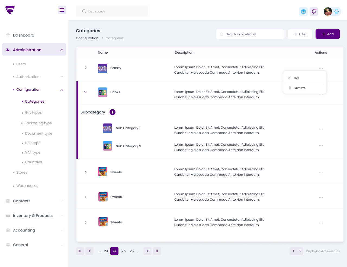Go to next page arrow

click(x=147, y=251)
